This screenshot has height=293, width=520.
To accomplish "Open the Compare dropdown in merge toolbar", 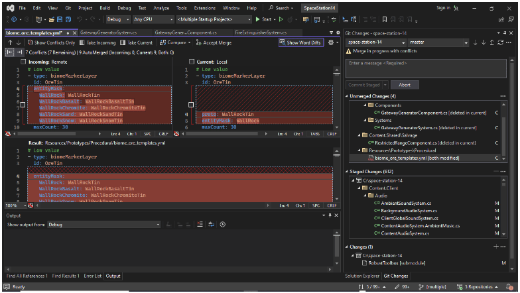I will point(175,42).
